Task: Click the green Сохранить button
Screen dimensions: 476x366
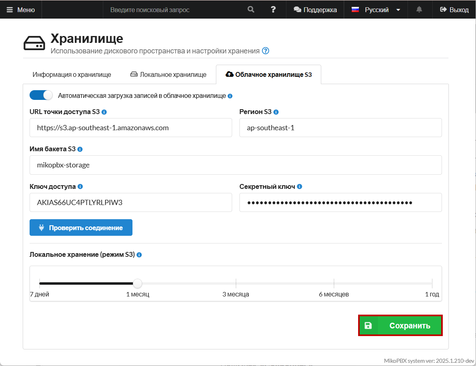Action: click(x=400, y=326)
